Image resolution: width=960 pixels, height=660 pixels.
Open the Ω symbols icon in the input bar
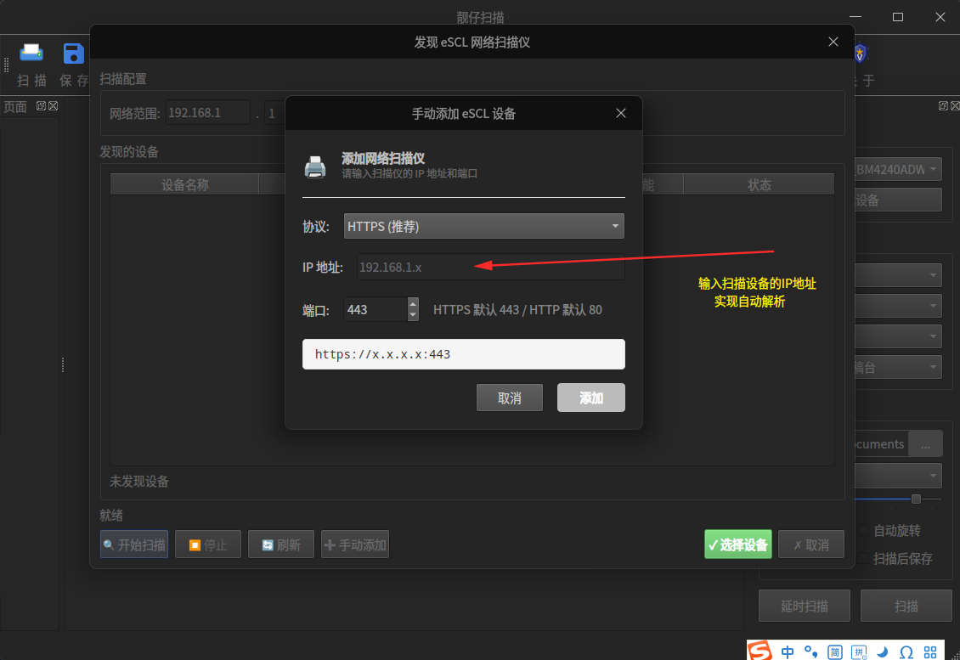[906, 652]
